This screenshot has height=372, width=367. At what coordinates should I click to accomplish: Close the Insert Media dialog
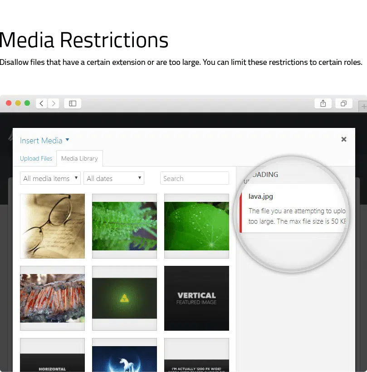[344, 139]
